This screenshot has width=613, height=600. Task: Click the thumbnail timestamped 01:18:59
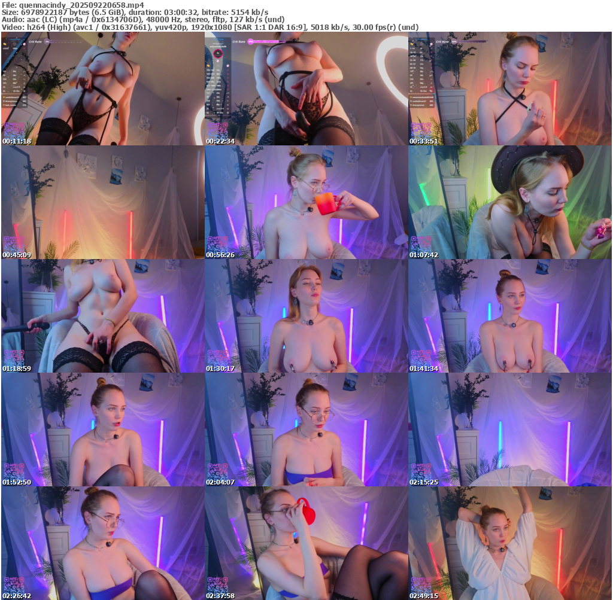(x=102, y=316)
